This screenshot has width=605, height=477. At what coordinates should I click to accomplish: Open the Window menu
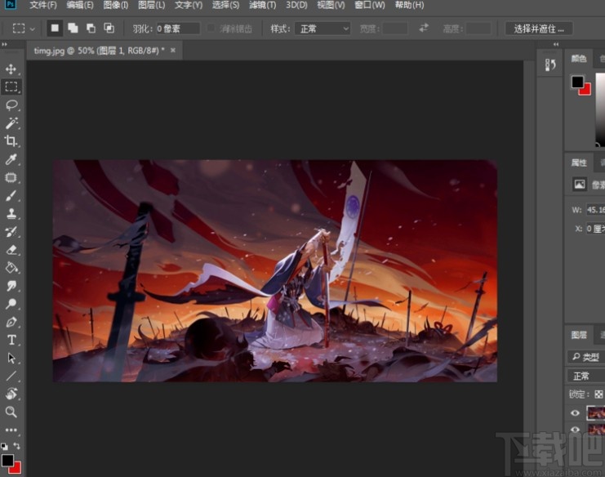[x=370, y=6]
